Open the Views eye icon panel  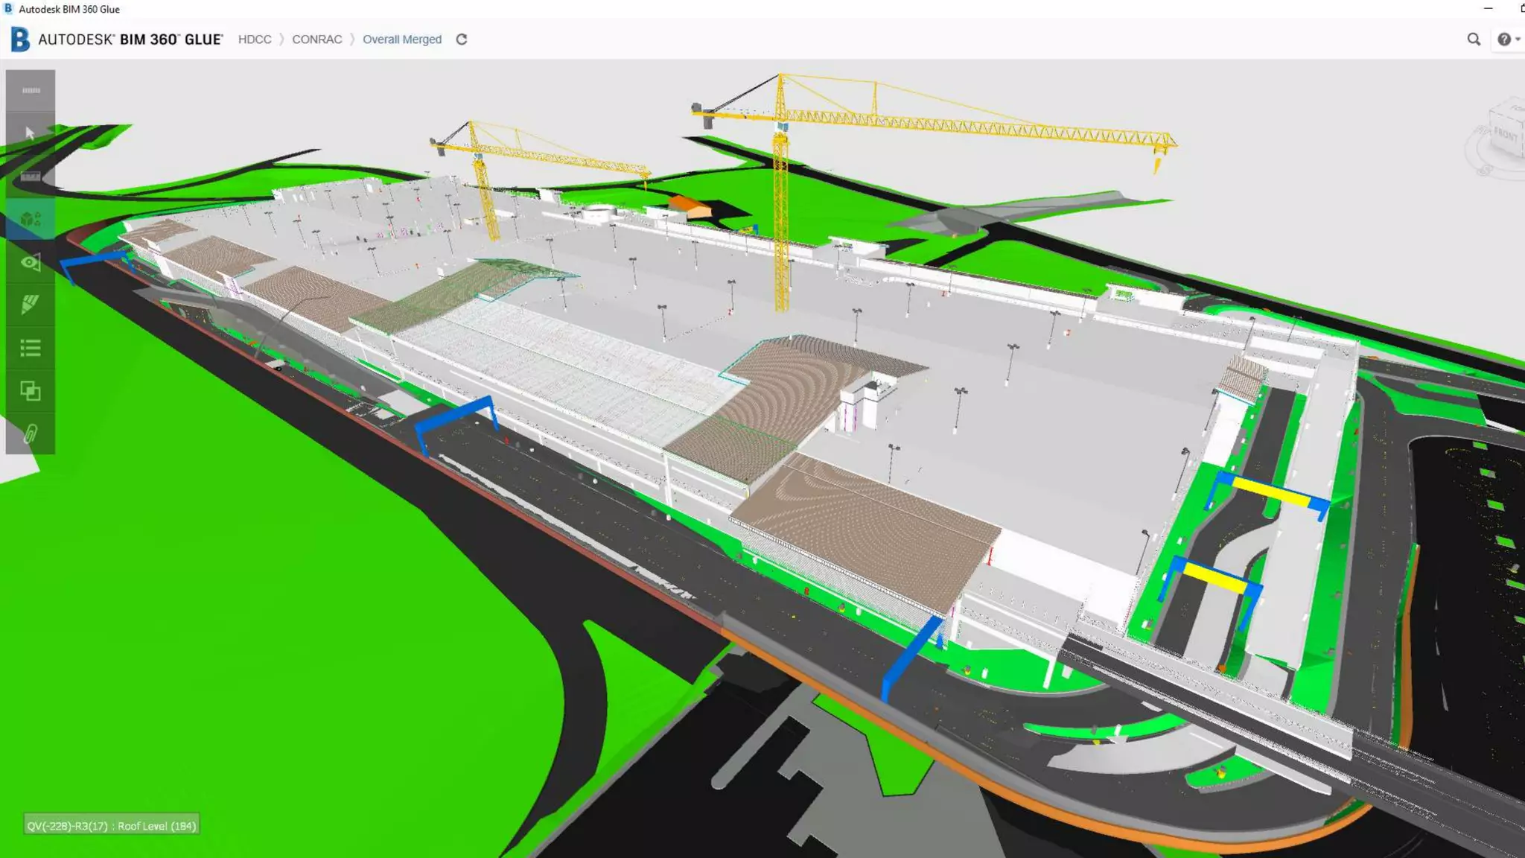[31, 262]
